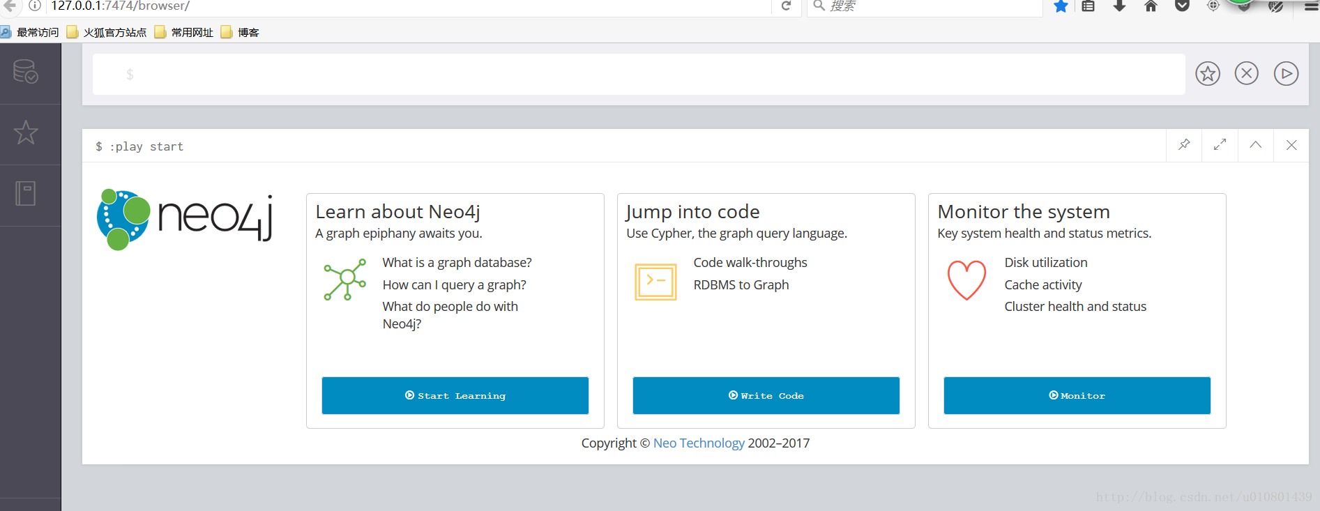Click inside the Cypher command editor
This screenshot has height=511, width=1320.
639,74
